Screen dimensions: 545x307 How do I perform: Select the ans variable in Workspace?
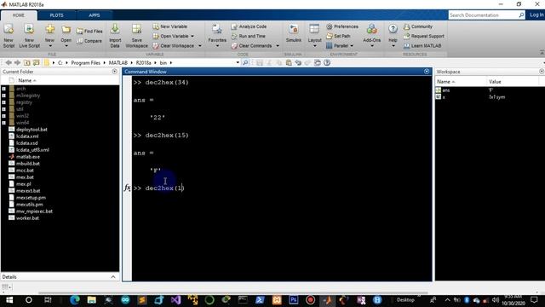(x=446, y=90)
